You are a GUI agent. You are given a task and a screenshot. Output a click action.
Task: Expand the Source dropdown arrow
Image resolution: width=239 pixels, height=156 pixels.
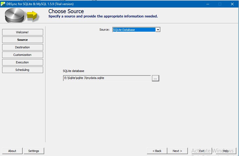coord(158,30)
